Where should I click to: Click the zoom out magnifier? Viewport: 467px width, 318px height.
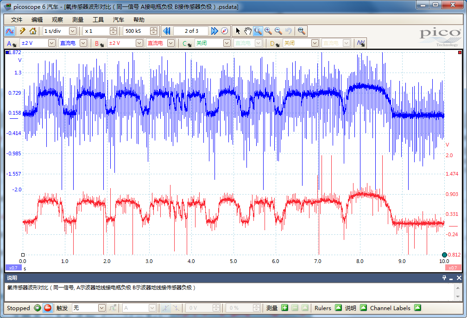coord(278,31)
